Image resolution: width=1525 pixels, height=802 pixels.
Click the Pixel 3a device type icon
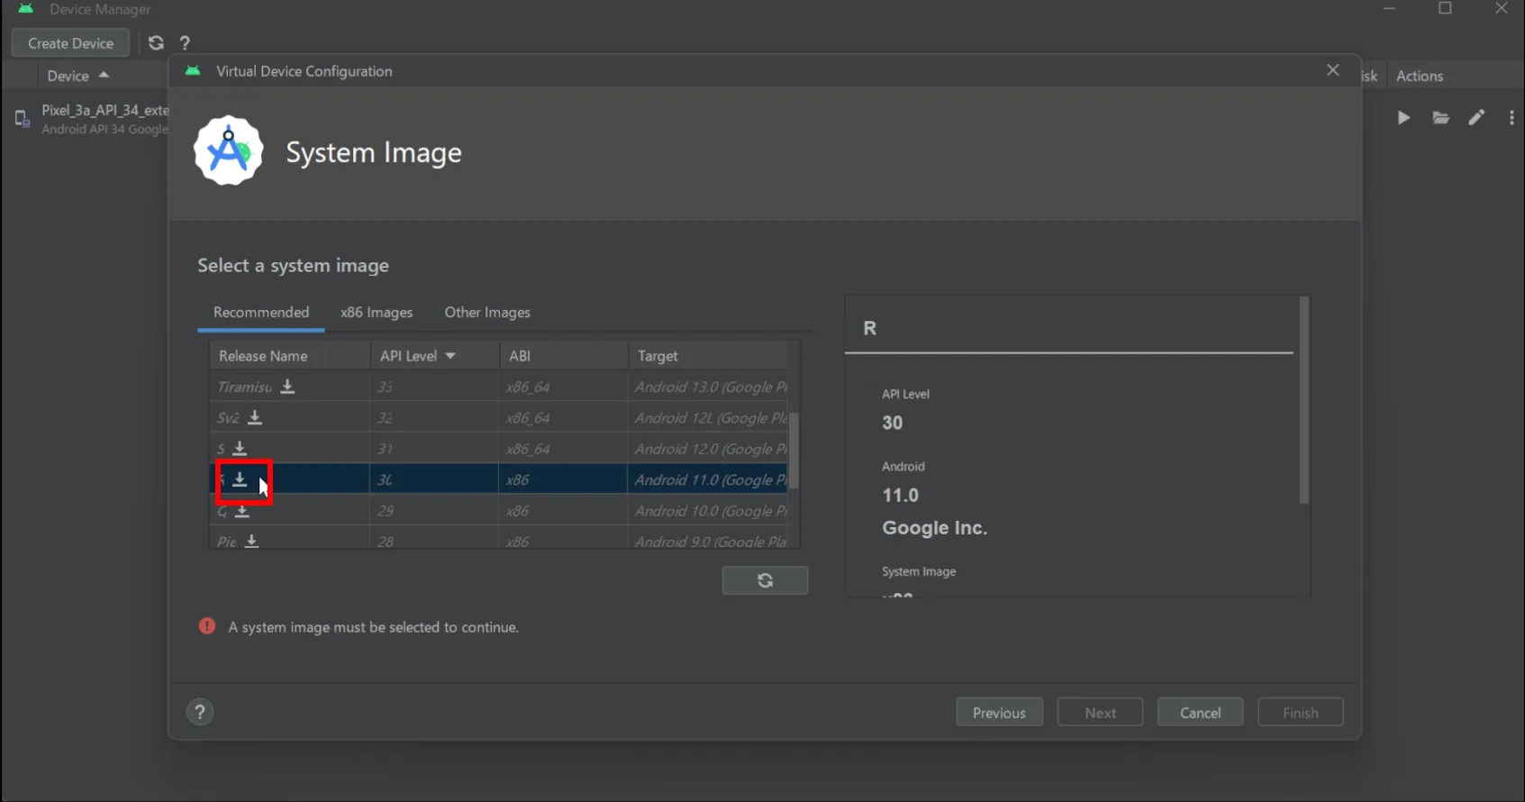[x=23, y=119]
